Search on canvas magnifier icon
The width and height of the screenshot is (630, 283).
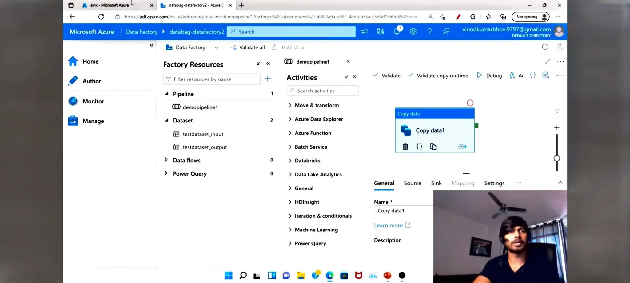pyautogui.click(x=557, y=111)
